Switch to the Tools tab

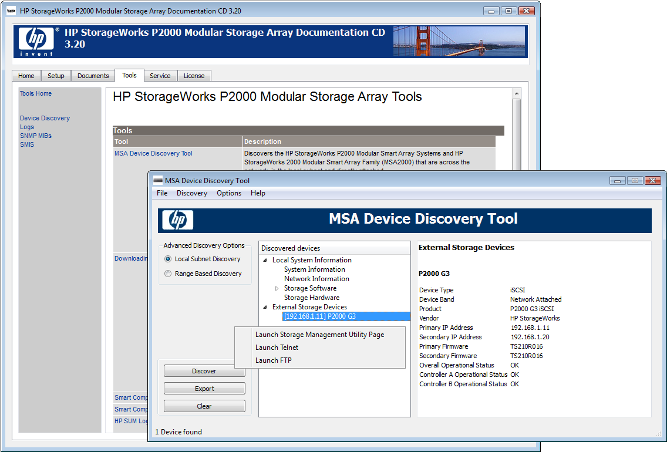(x=129, y=75)
